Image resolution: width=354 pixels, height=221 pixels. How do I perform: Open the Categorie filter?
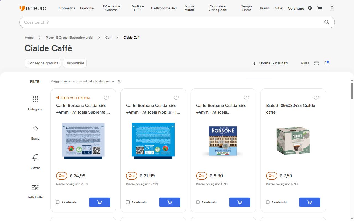35,103
